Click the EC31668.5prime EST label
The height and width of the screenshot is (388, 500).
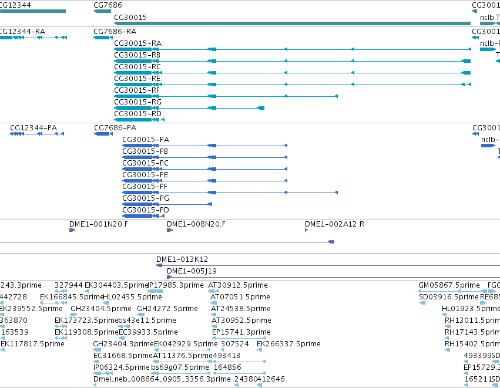(123, 356)
